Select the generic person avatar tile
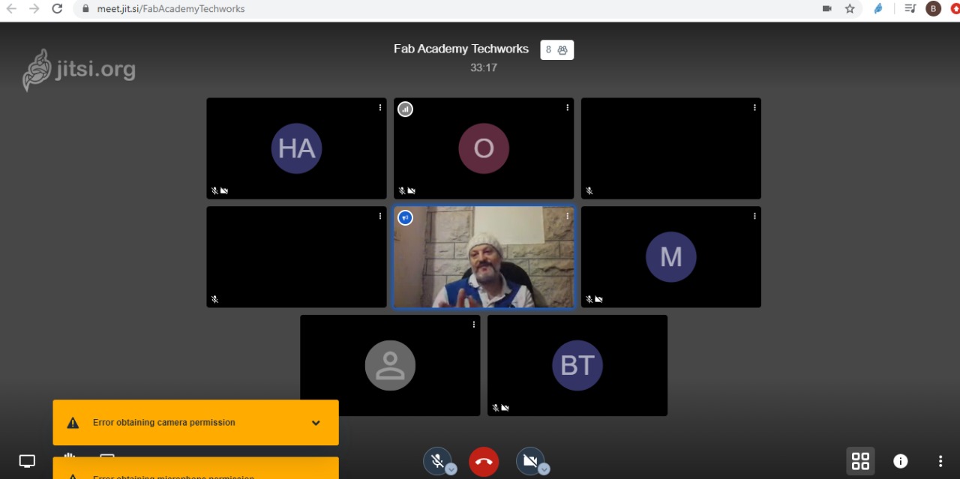The width and height of the screenshot is (960, 479). 390,366
